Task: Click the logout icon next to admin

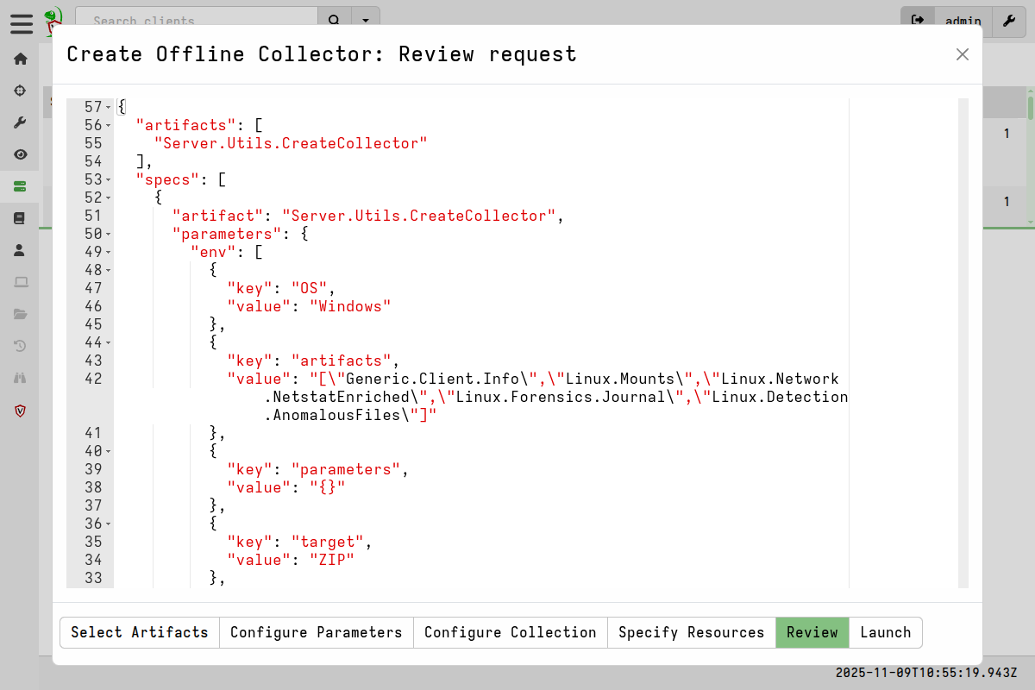Action: click(x=917, y=19)
